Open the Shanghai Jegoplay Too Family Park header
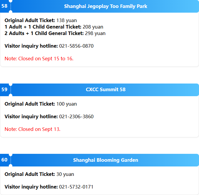 coord(106,6)
